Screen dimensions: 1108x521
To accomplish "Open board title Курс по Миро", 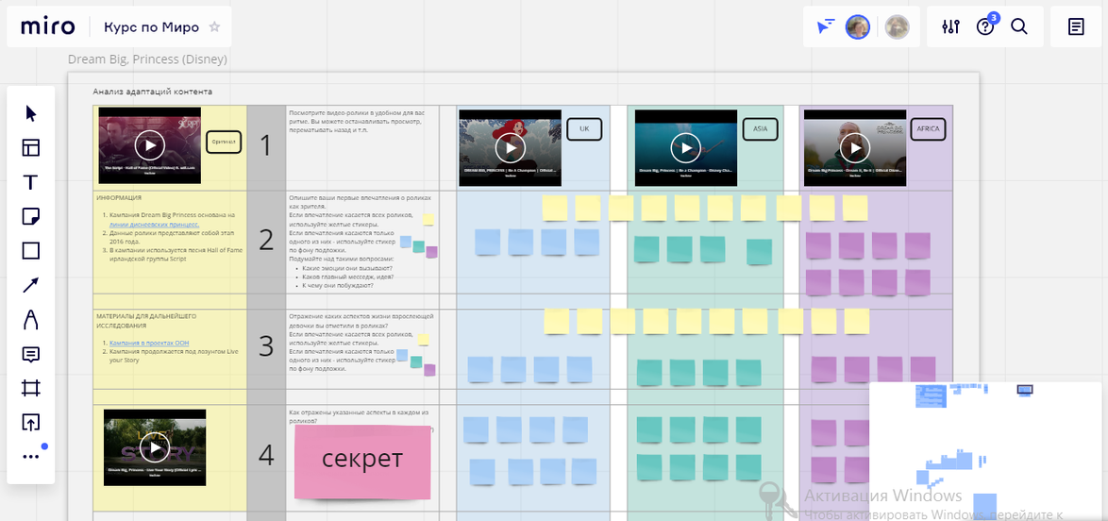I will click(153, 26).
